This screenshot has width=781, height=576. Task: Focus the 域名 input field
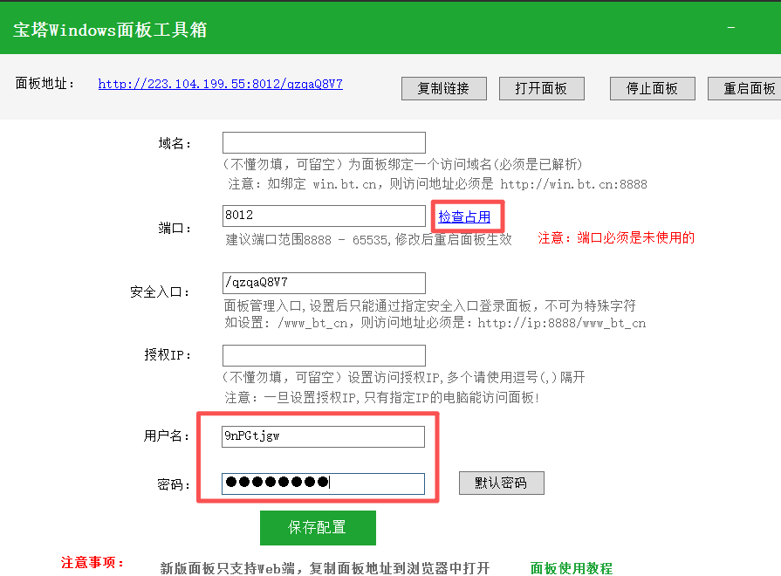tap(324, 142)
